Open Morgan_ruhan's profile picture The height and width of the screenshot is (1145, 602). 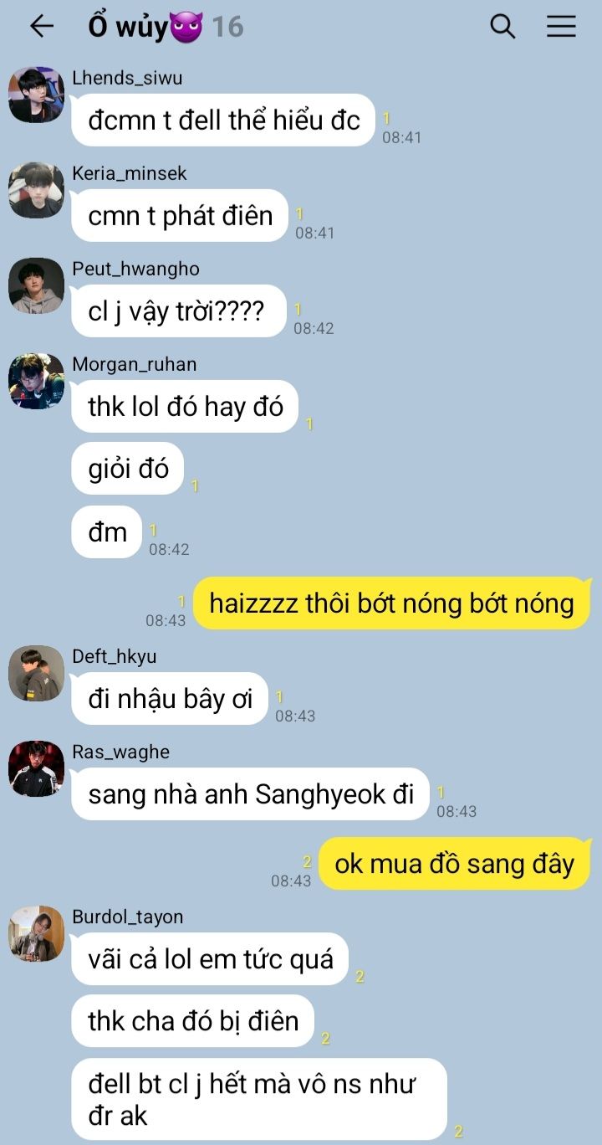coord(36,381)
